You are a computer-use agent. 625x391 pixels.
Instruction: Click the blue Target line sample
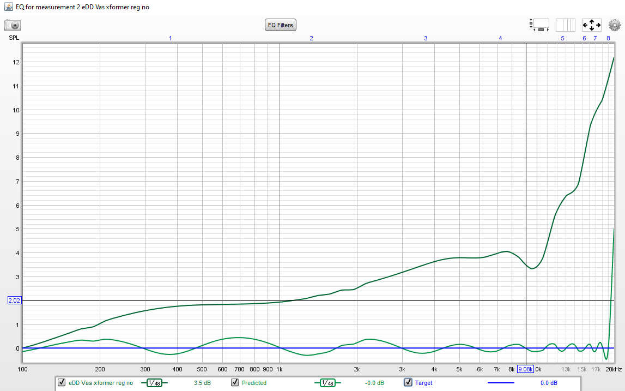coord(501,383)
